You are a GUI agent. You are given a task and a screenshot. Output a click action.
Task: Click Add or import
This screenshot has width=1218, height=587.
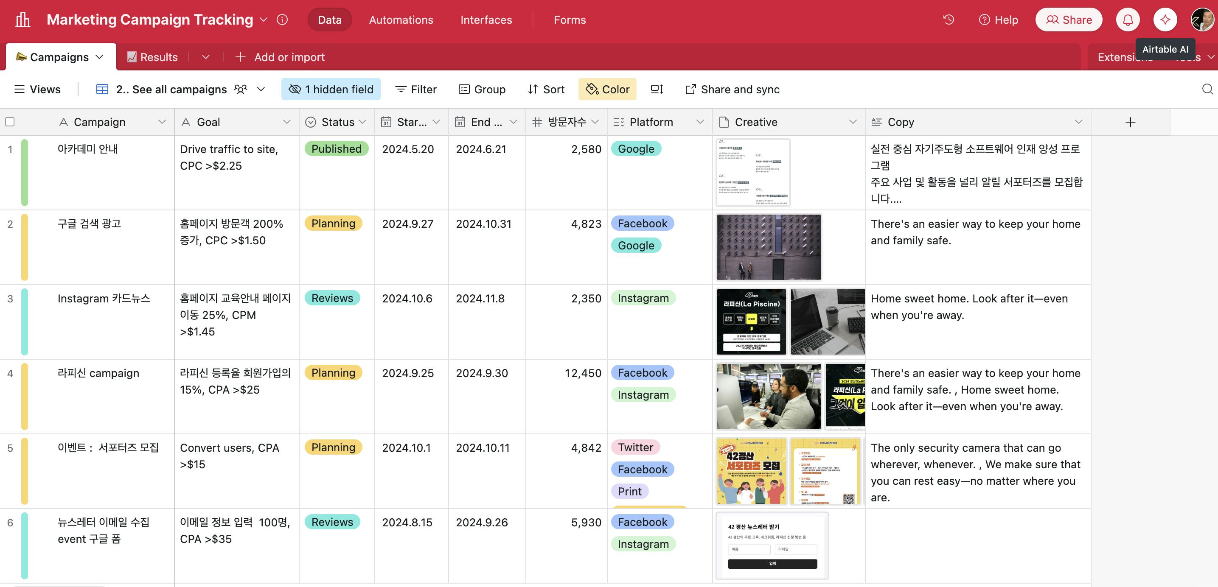pos(281,57)
